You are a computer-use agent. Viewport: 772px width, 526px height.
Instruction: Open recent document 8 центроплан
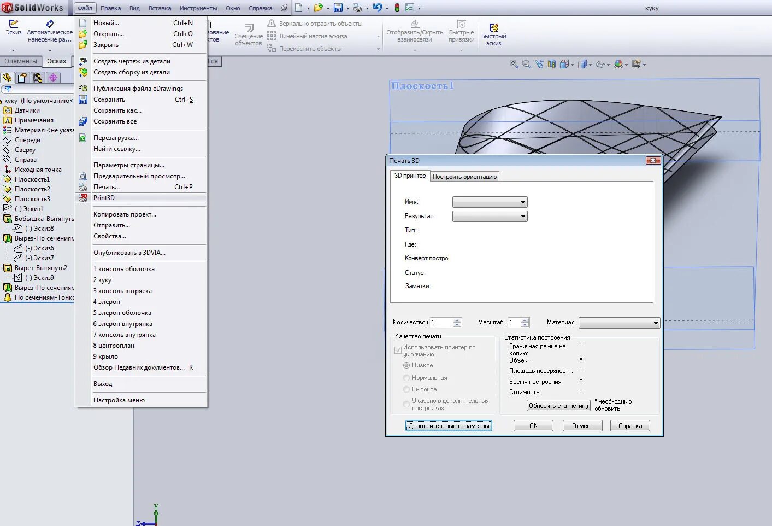[141, 346]
